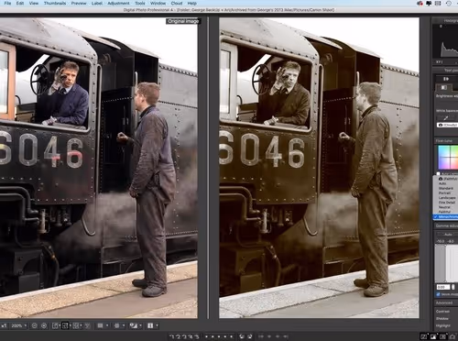The height and width of the screenshot is (341, 458).
Task: Toggle the Monochrome checkbox below gamma graph
Action: 439,294
